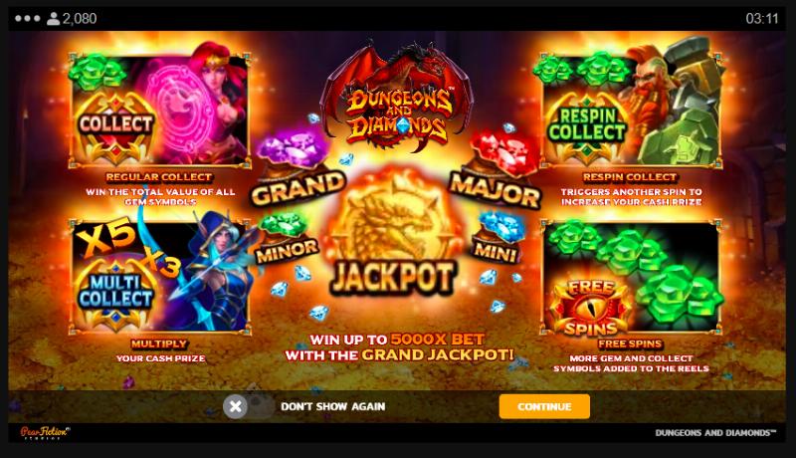Toggle the Don't Show Again switch
This screenshot has width=796, height=458.
click(248, 406)
